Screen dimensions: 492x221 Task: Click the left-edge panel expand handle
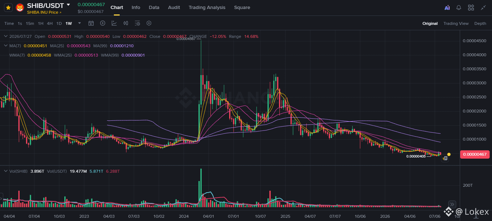1,198
